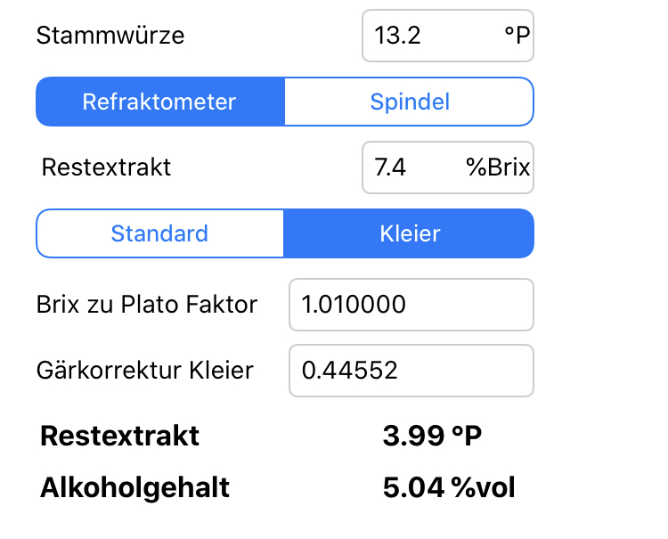Click the Stammwürze label
This screenshot has width=668, height=539.
pyautogui.click(x=110, y=36)
